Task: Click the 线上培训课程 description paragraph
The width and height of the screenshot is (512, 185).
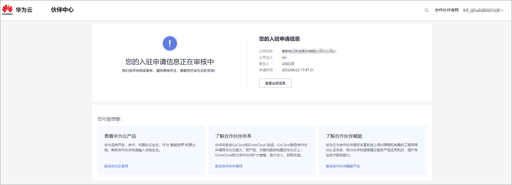Action: (372, 150)
